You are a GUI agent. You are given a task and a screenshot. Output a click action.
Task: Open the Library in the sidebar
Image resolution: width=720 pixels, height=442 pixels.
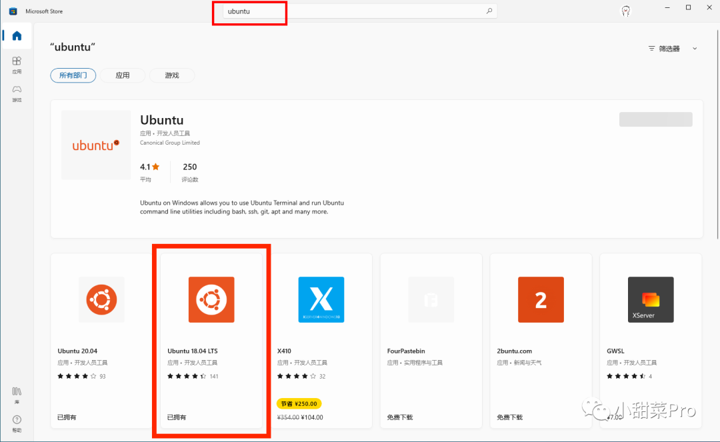17,395
